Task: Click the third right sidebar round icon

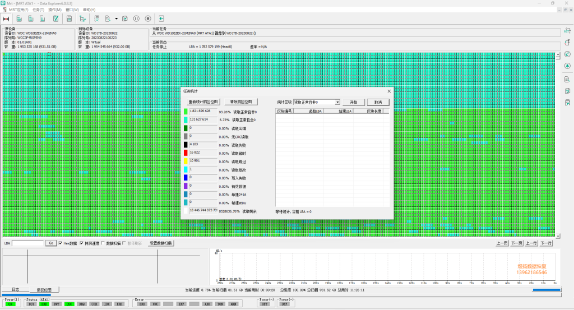Action: [567, 54]
